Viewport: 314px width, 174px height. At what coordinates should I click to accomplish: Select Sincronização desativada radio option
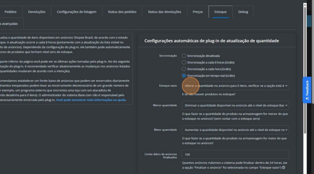184,56
